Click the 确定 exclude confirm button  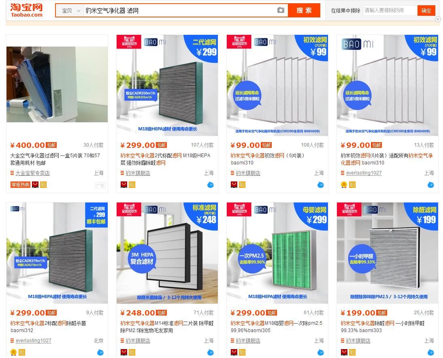click(x=426, y=11)
